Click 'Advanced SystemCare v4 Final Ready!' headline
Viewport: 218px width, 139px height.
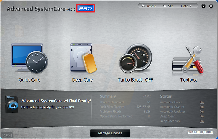56,101
